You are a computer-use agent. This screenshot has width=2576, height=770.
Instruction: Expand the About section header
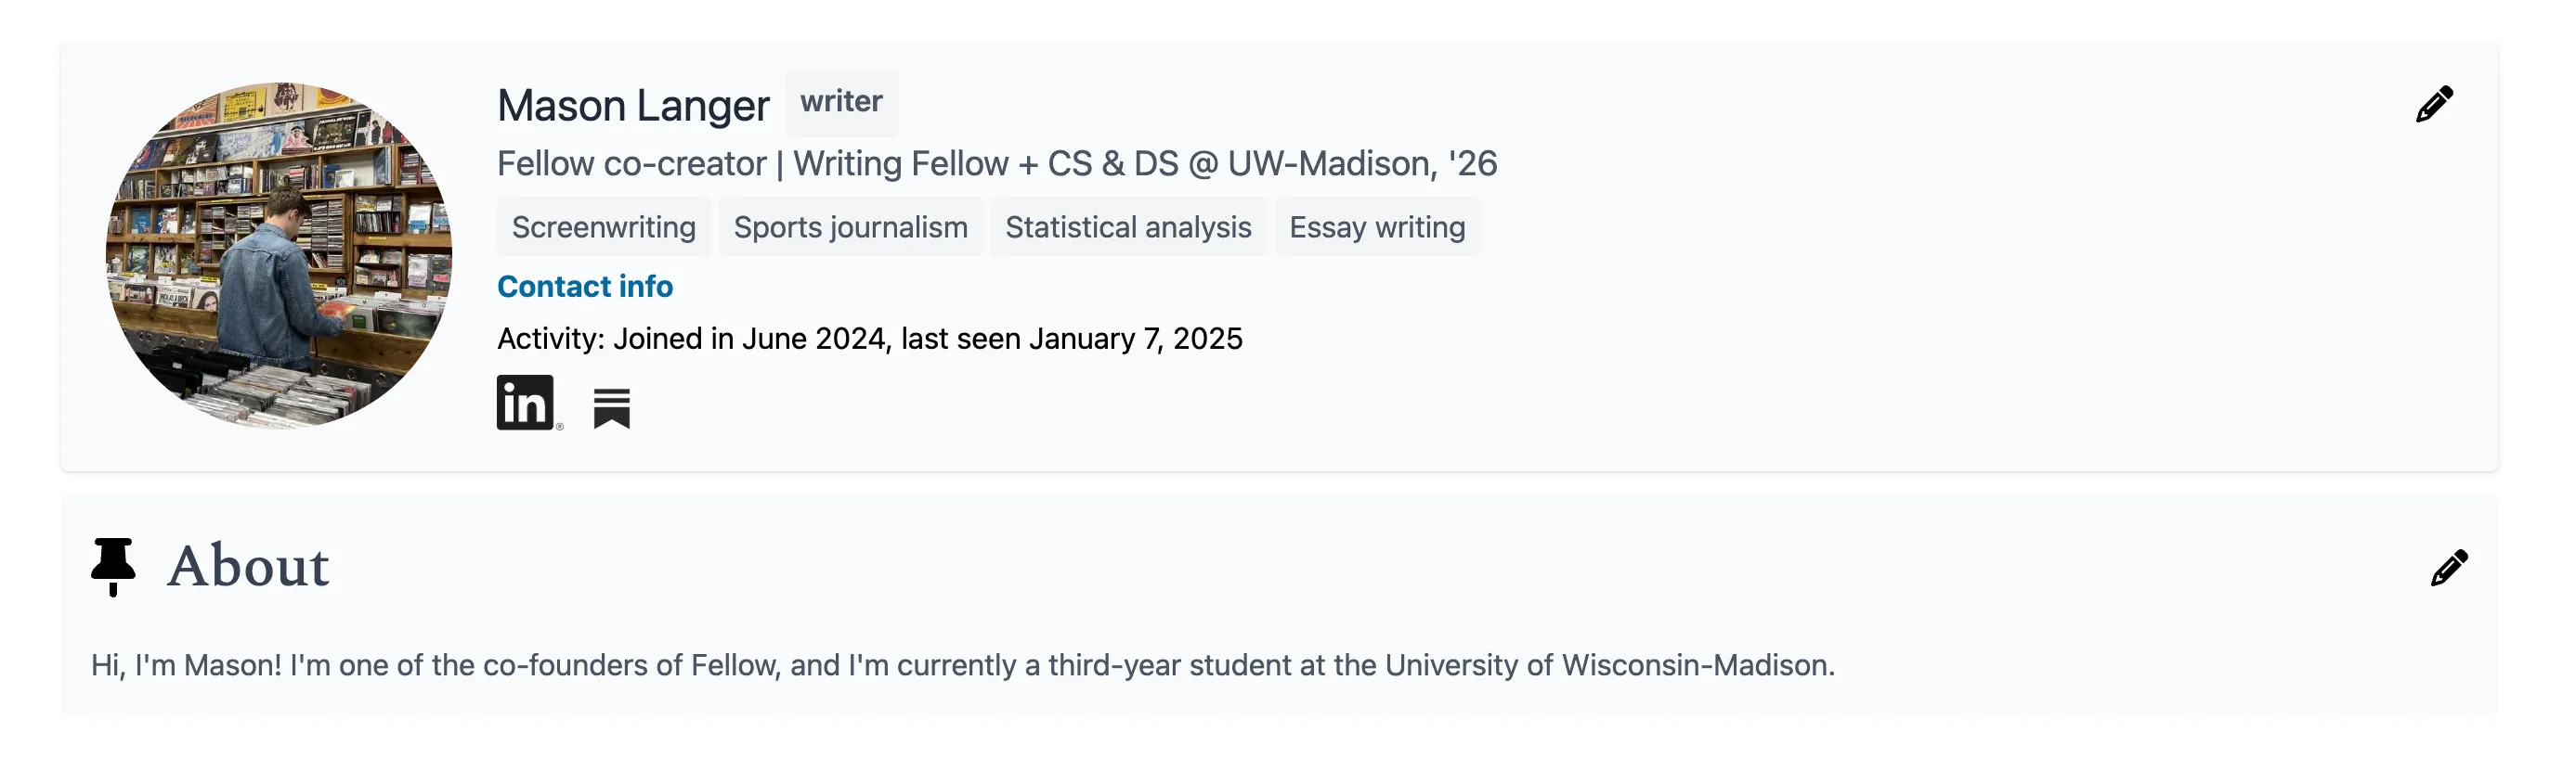pos(248,566)
